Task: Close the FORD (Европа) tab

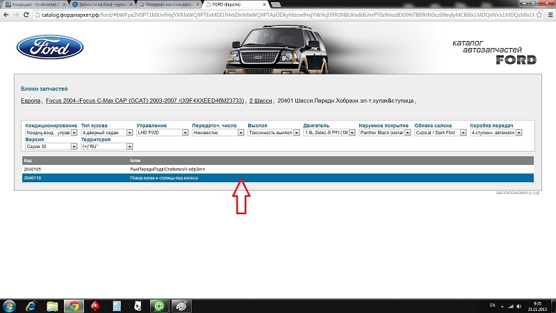Action: [264, 5]
